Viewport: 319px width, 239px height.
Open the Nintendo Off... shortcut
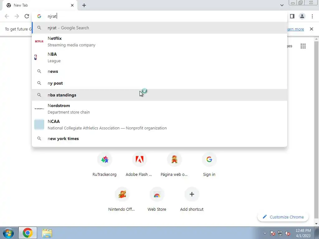click(x=122, y=199)
